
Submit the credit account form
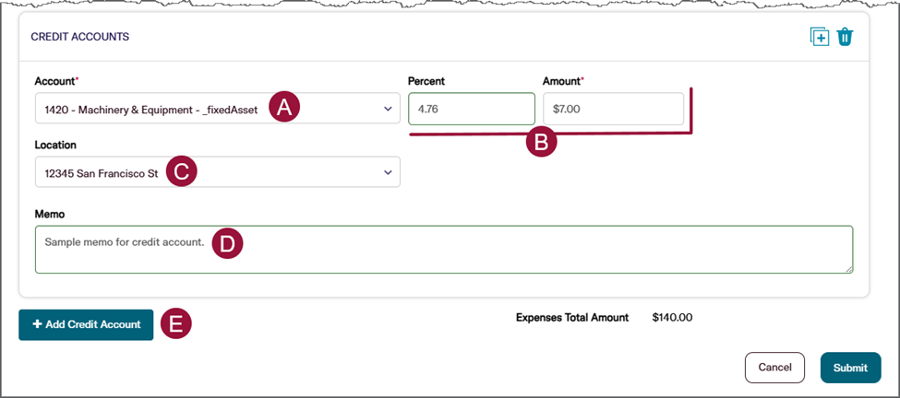[x=850, y=368]
